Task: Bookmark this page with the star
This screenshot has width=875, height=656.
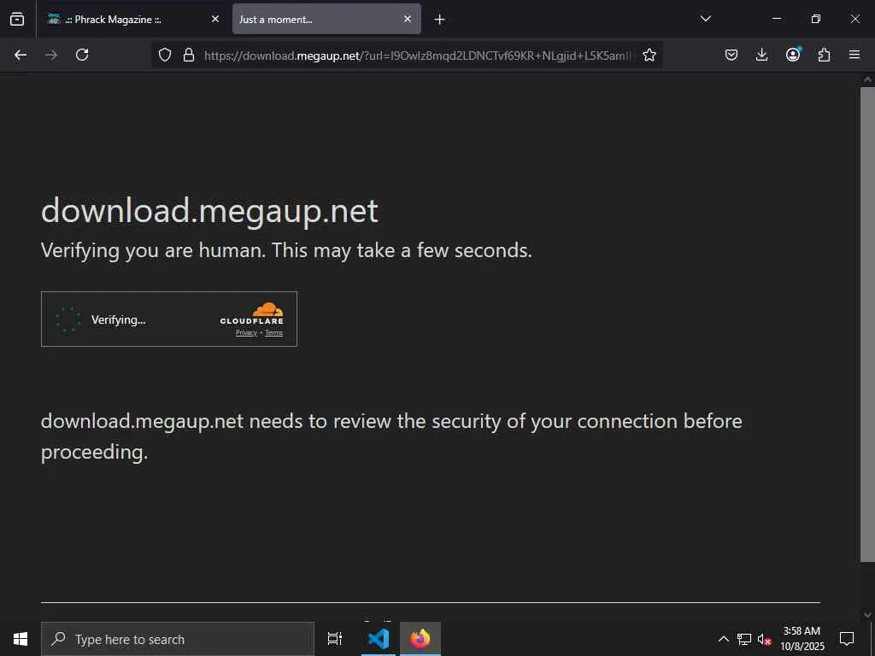Action: (649, 55)
